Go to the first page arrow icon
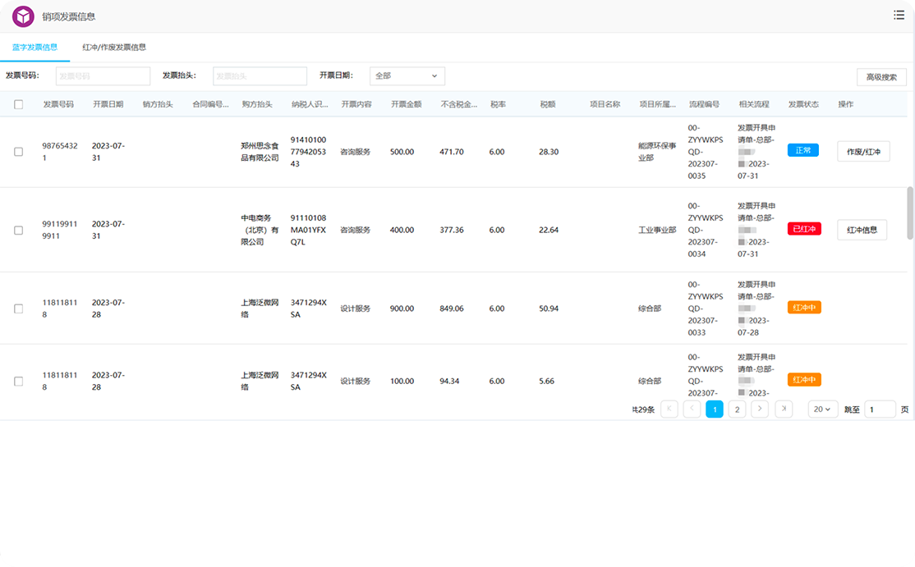 [669, 409]
